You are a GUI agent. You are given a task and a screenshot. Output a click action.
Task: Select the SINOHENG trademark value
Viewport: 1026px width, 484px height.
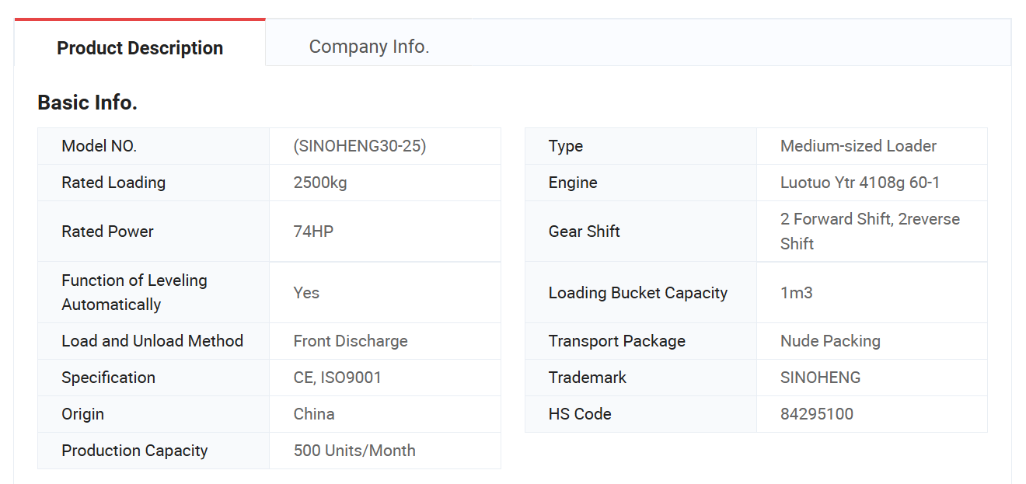820,378
